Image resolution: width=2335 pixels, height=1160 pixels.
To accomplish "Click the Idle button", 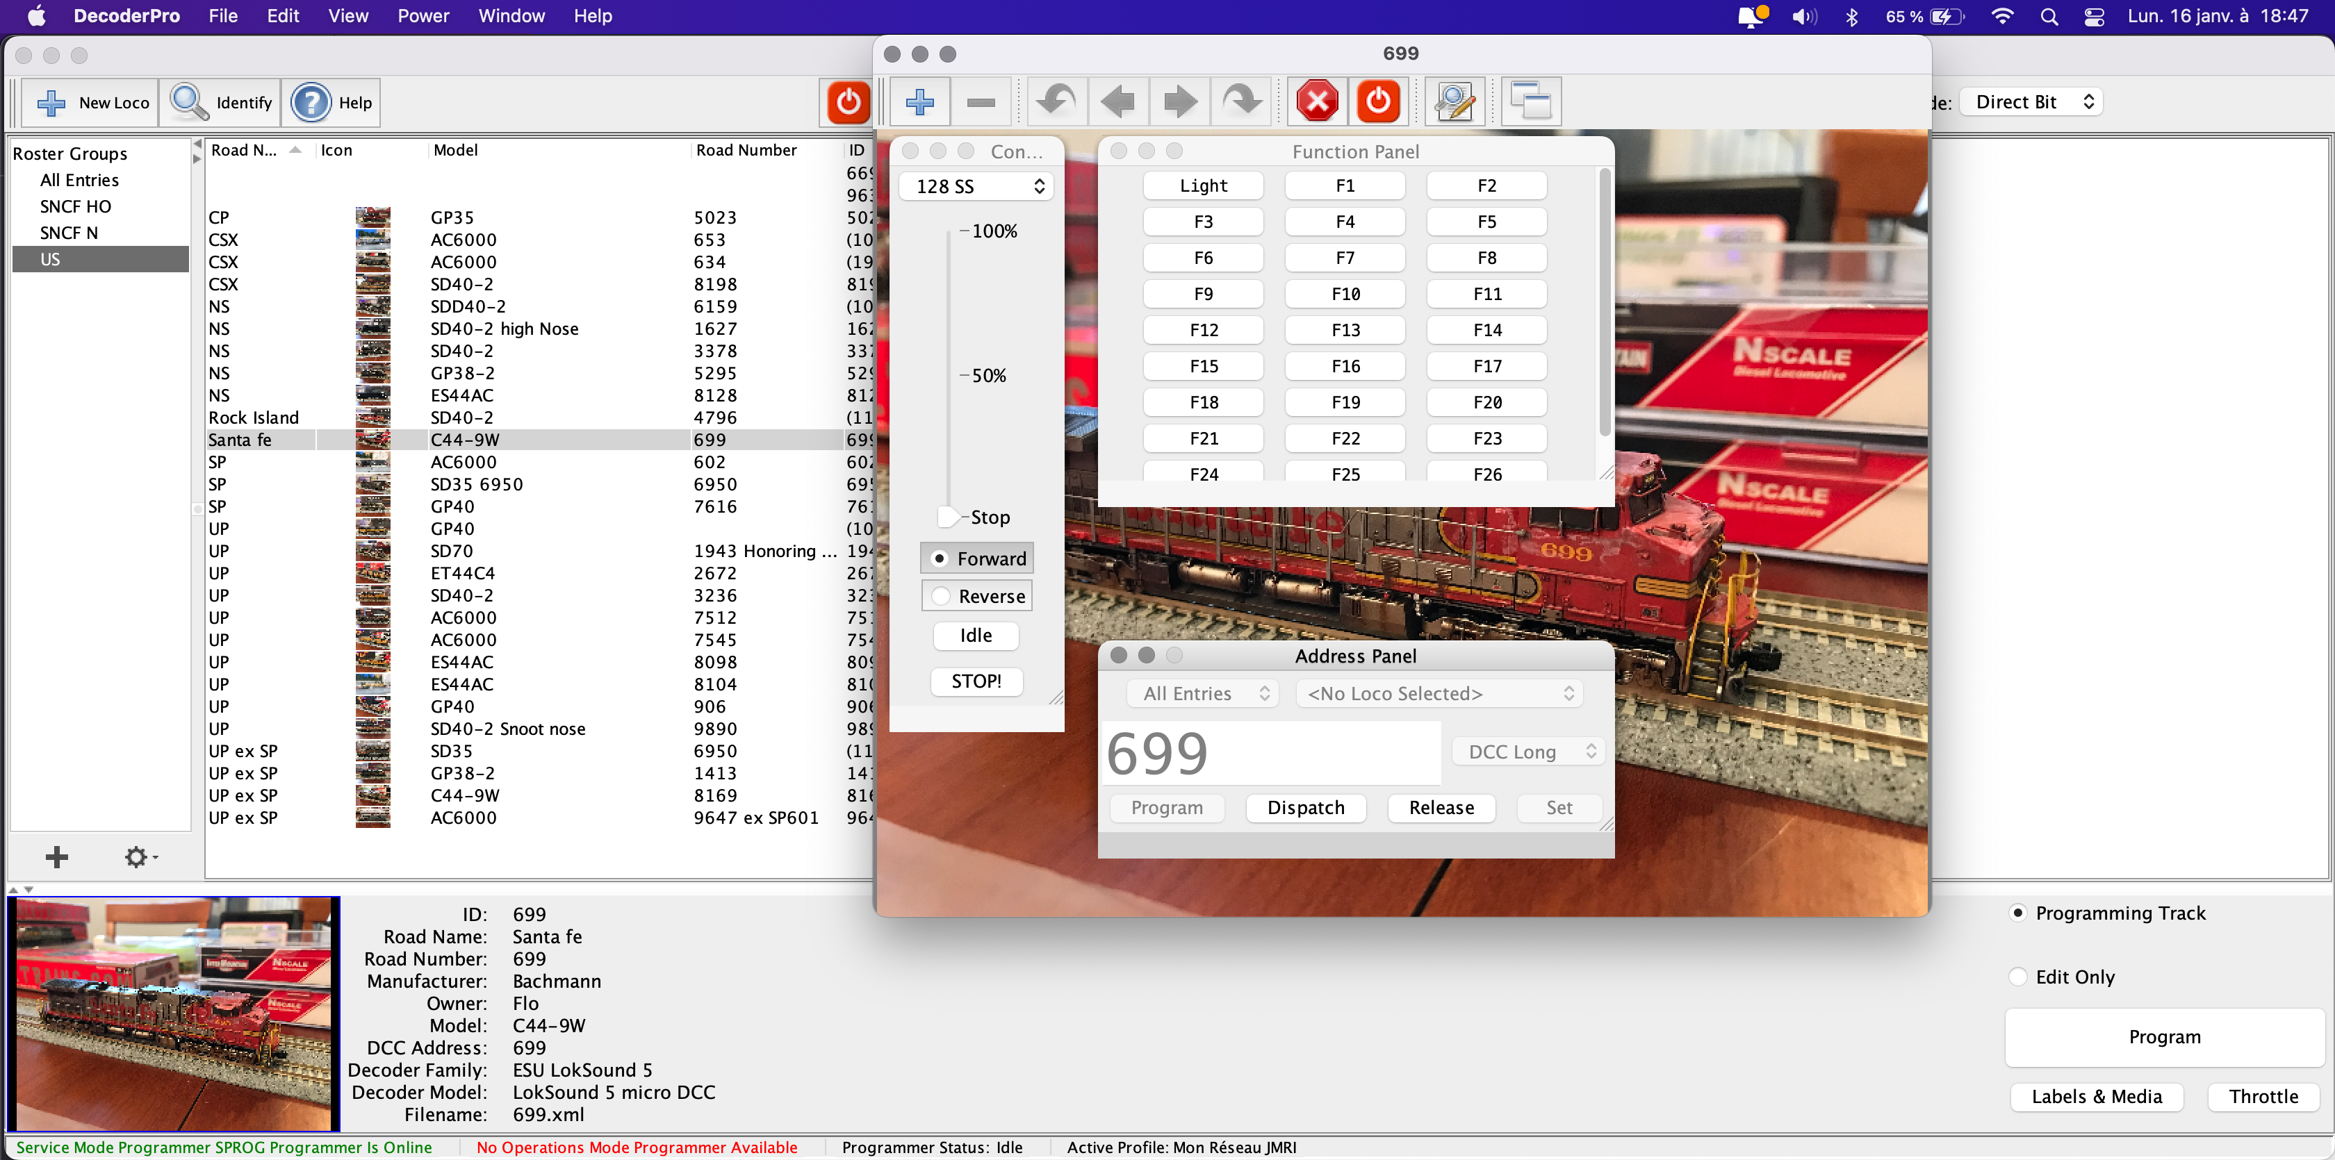I will click(x=976, y=636).
